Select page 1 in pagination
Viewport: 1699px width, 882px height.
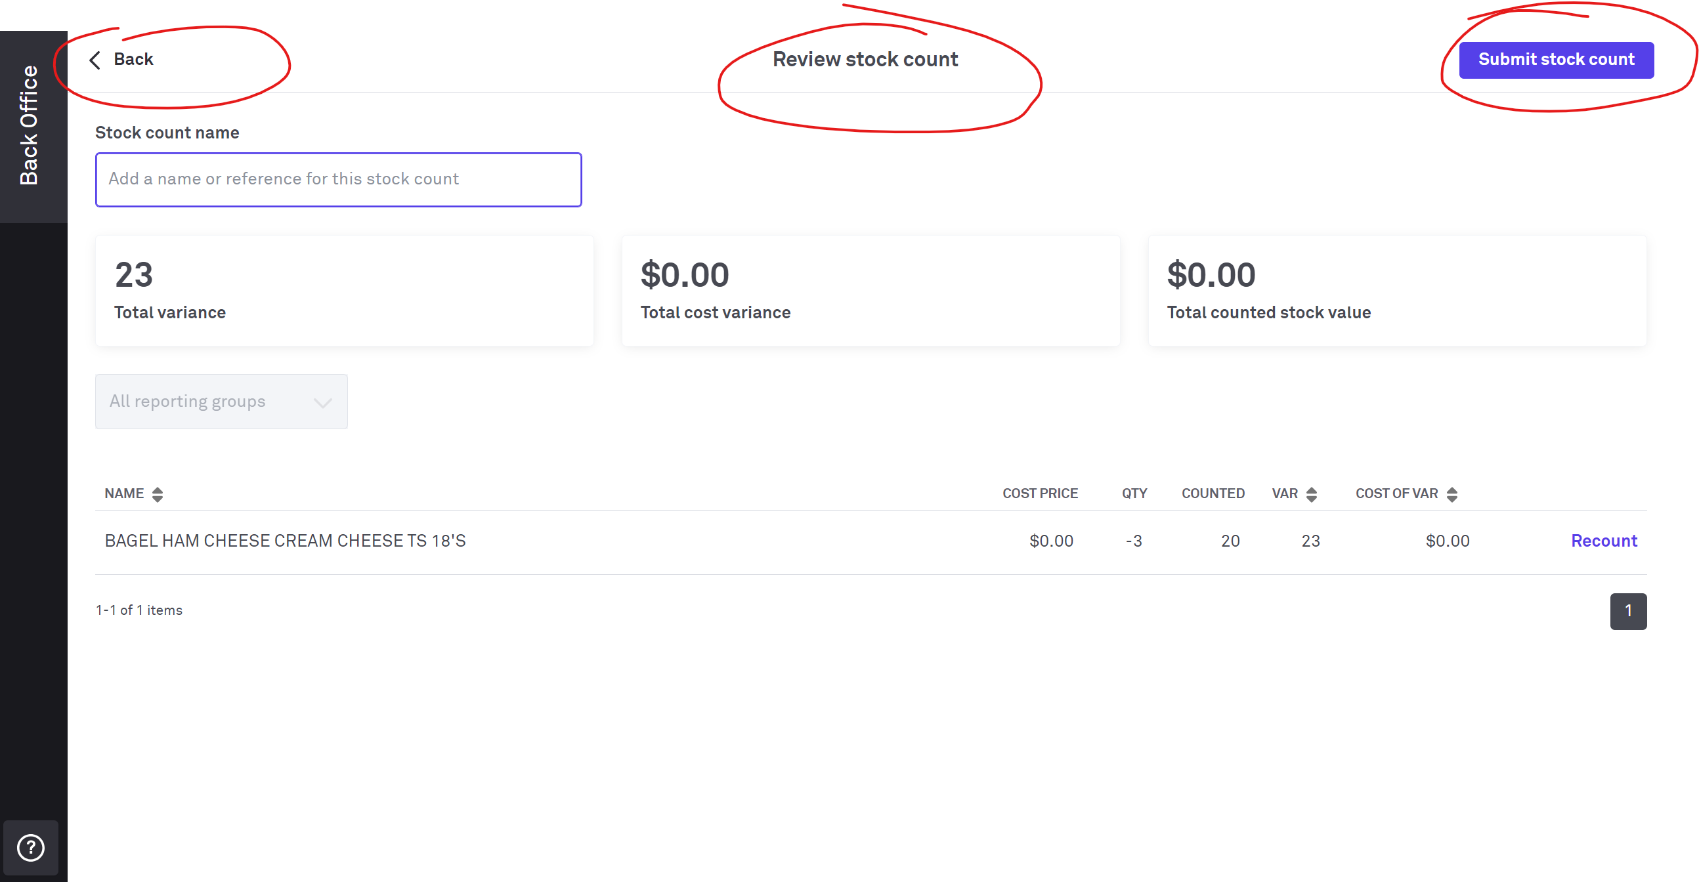(1627, 611)
